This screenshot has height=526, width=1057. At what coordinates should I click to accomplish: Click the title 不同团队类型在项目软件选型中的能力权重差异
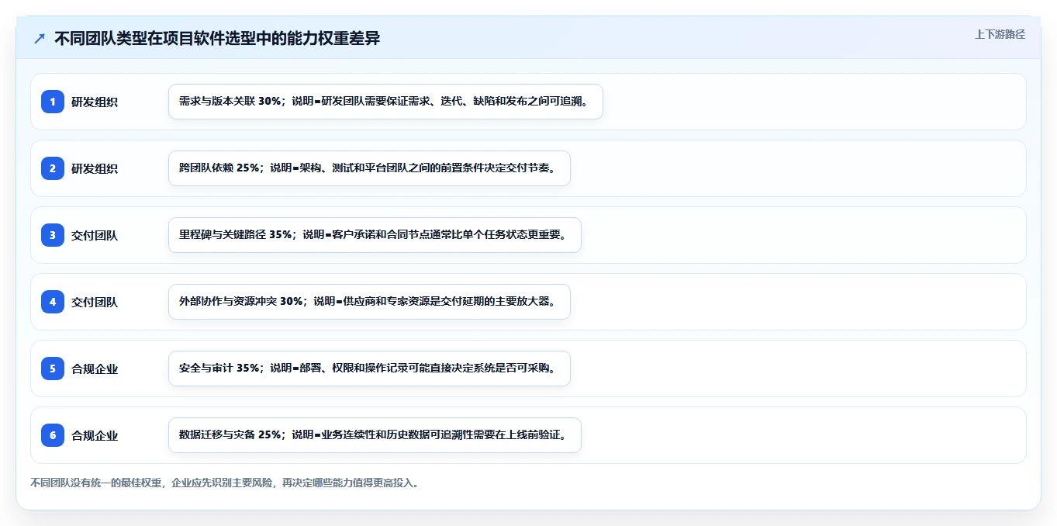(217, 38)
